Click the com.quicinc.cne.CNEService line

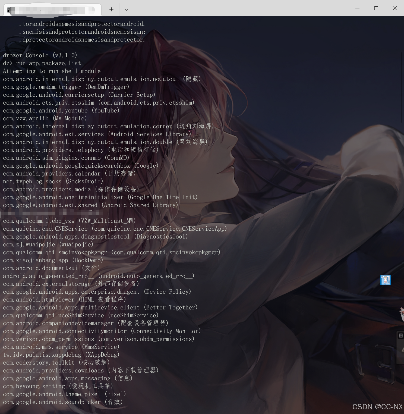coord(115,229)
